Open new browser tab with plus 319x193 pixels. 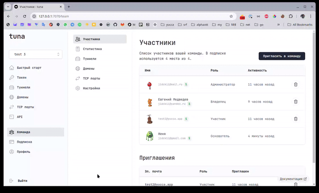(x=69, y=7)
